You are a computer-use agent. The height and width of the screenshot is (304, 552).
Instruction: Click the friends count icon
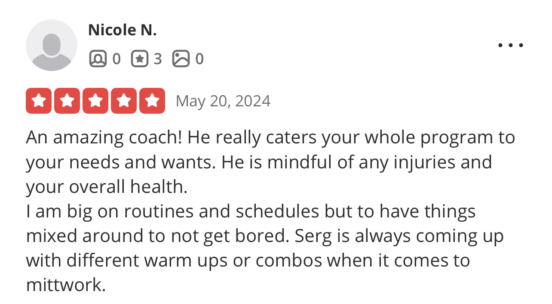(98, 59)
